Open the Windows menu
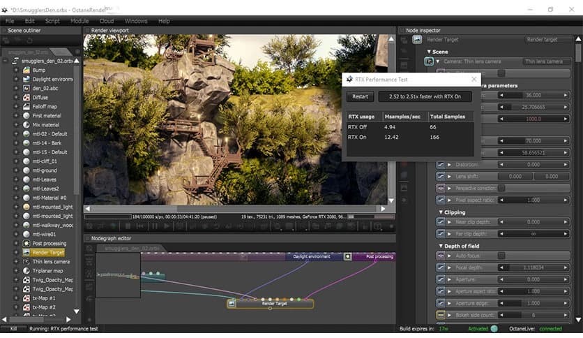This screenshot has width=583, height=338. point(136,21)
